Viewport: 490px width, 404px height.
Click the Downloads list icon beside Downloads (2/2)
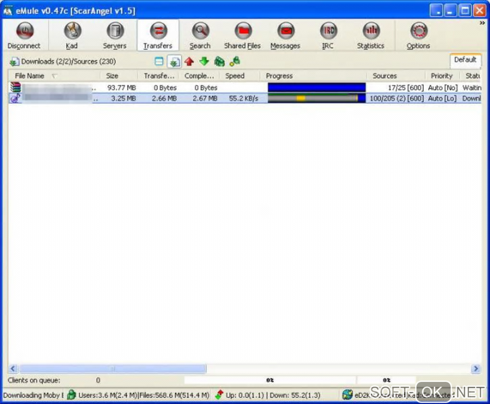coord(14,61)
